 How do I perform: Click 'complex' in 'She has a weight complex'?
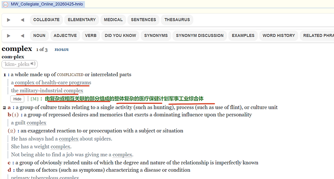click(x=61, y=146)
